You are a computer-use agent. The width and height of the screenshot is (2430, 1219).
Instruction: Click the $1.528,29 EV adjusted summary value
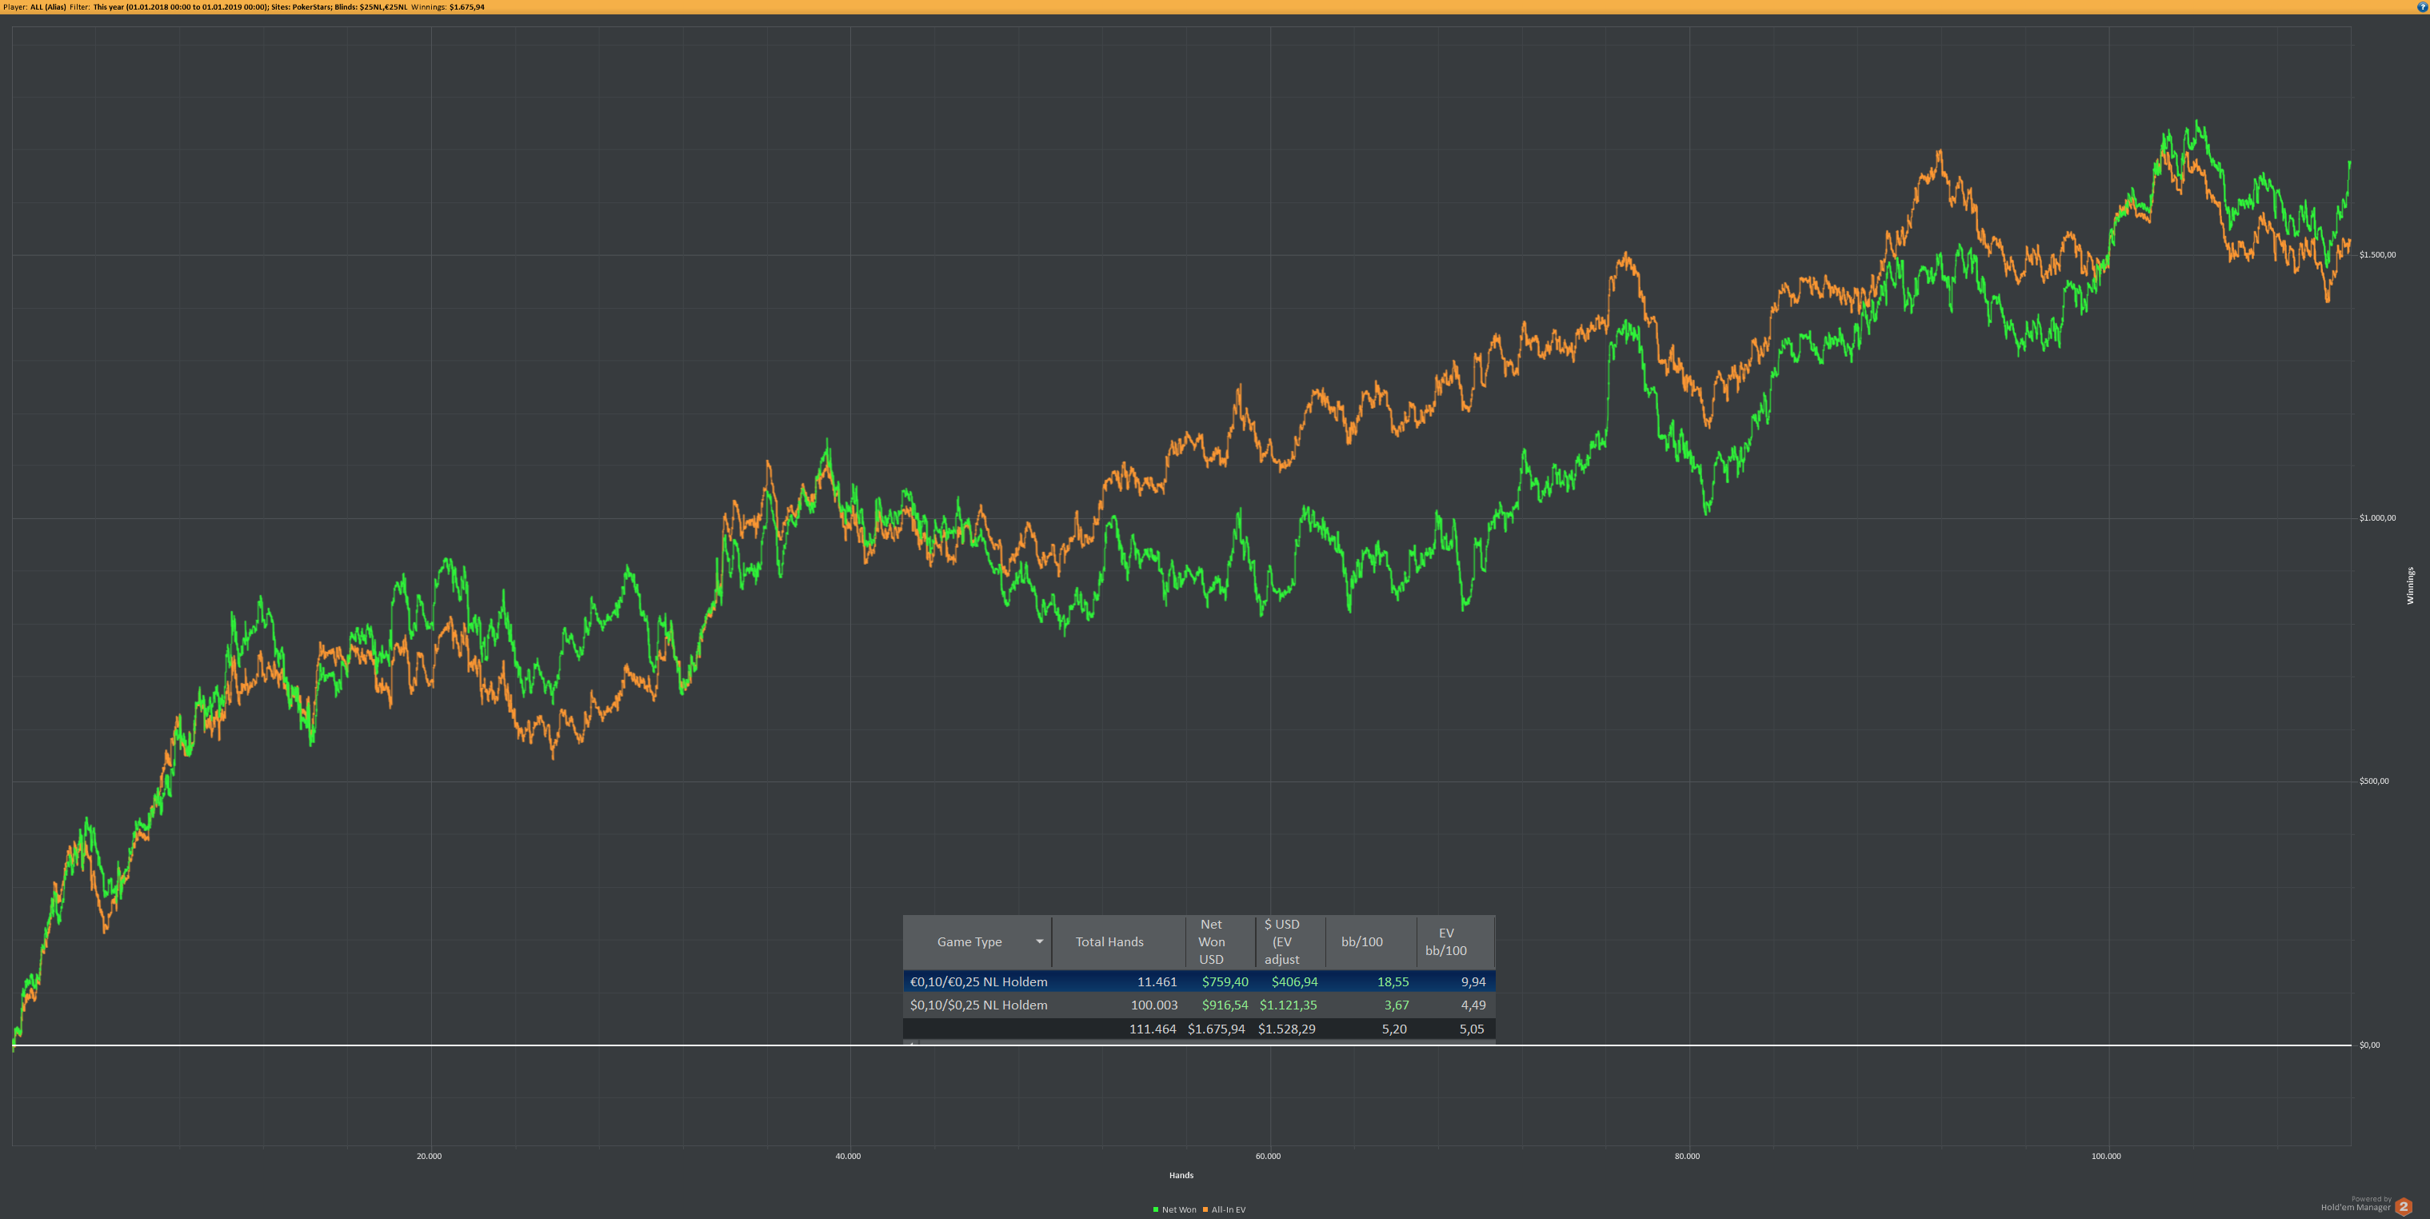[1287, 1029]
